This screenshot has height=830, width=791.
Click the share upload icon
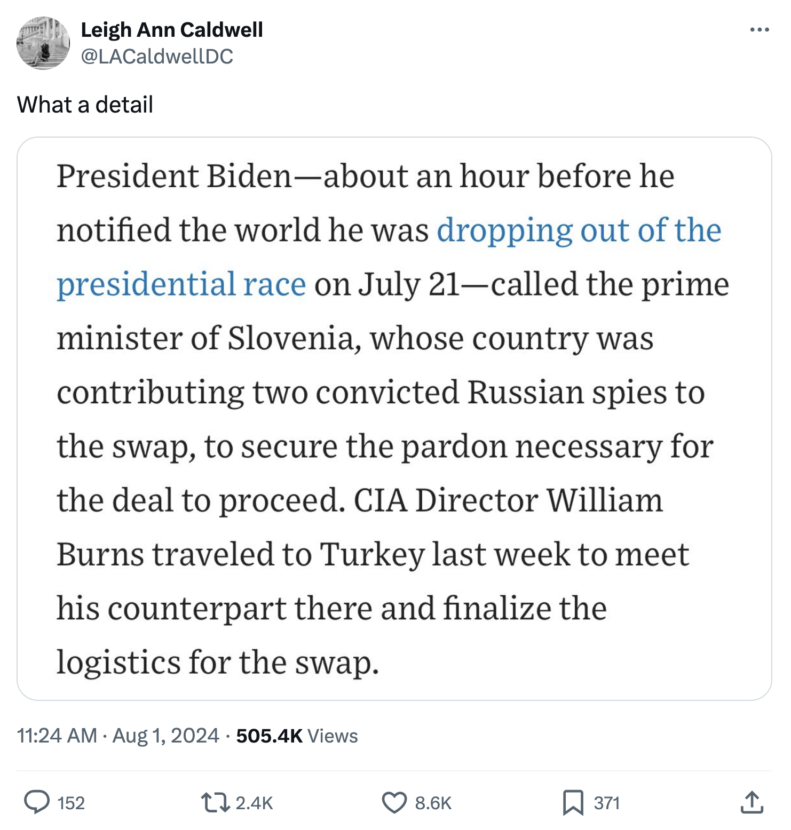tap(752, 802)
